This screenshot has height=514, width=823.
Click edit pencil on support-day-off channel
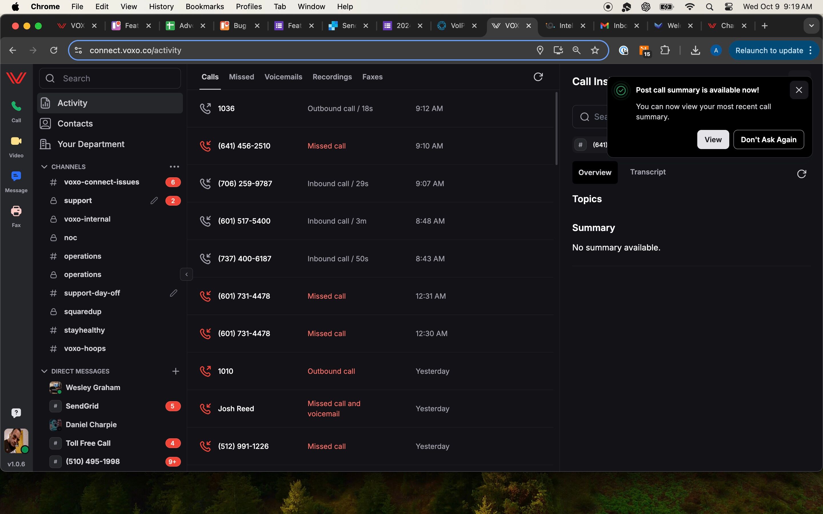pos(173,293)
